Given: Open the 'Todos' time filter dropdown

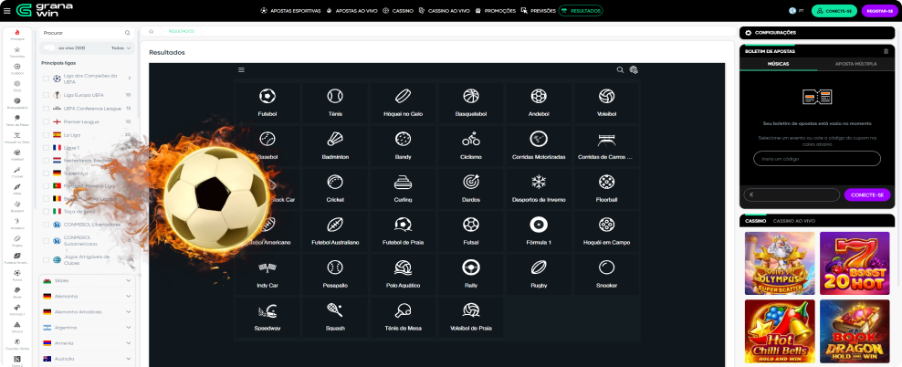Looking at the screenshot, I should [x=121, y=47].
